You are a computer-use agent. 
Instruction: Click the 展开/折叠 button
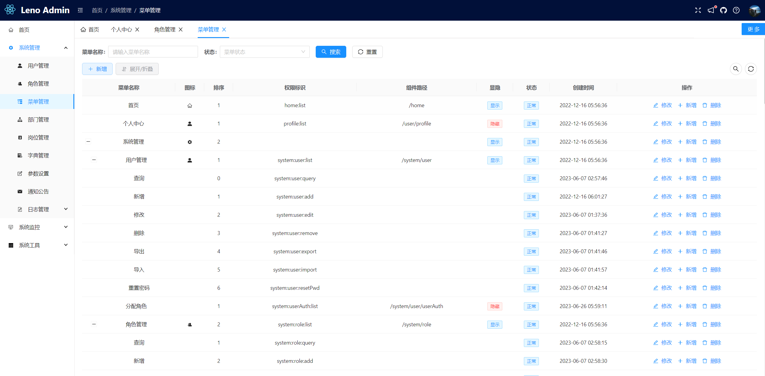click(x=137, y=69)
